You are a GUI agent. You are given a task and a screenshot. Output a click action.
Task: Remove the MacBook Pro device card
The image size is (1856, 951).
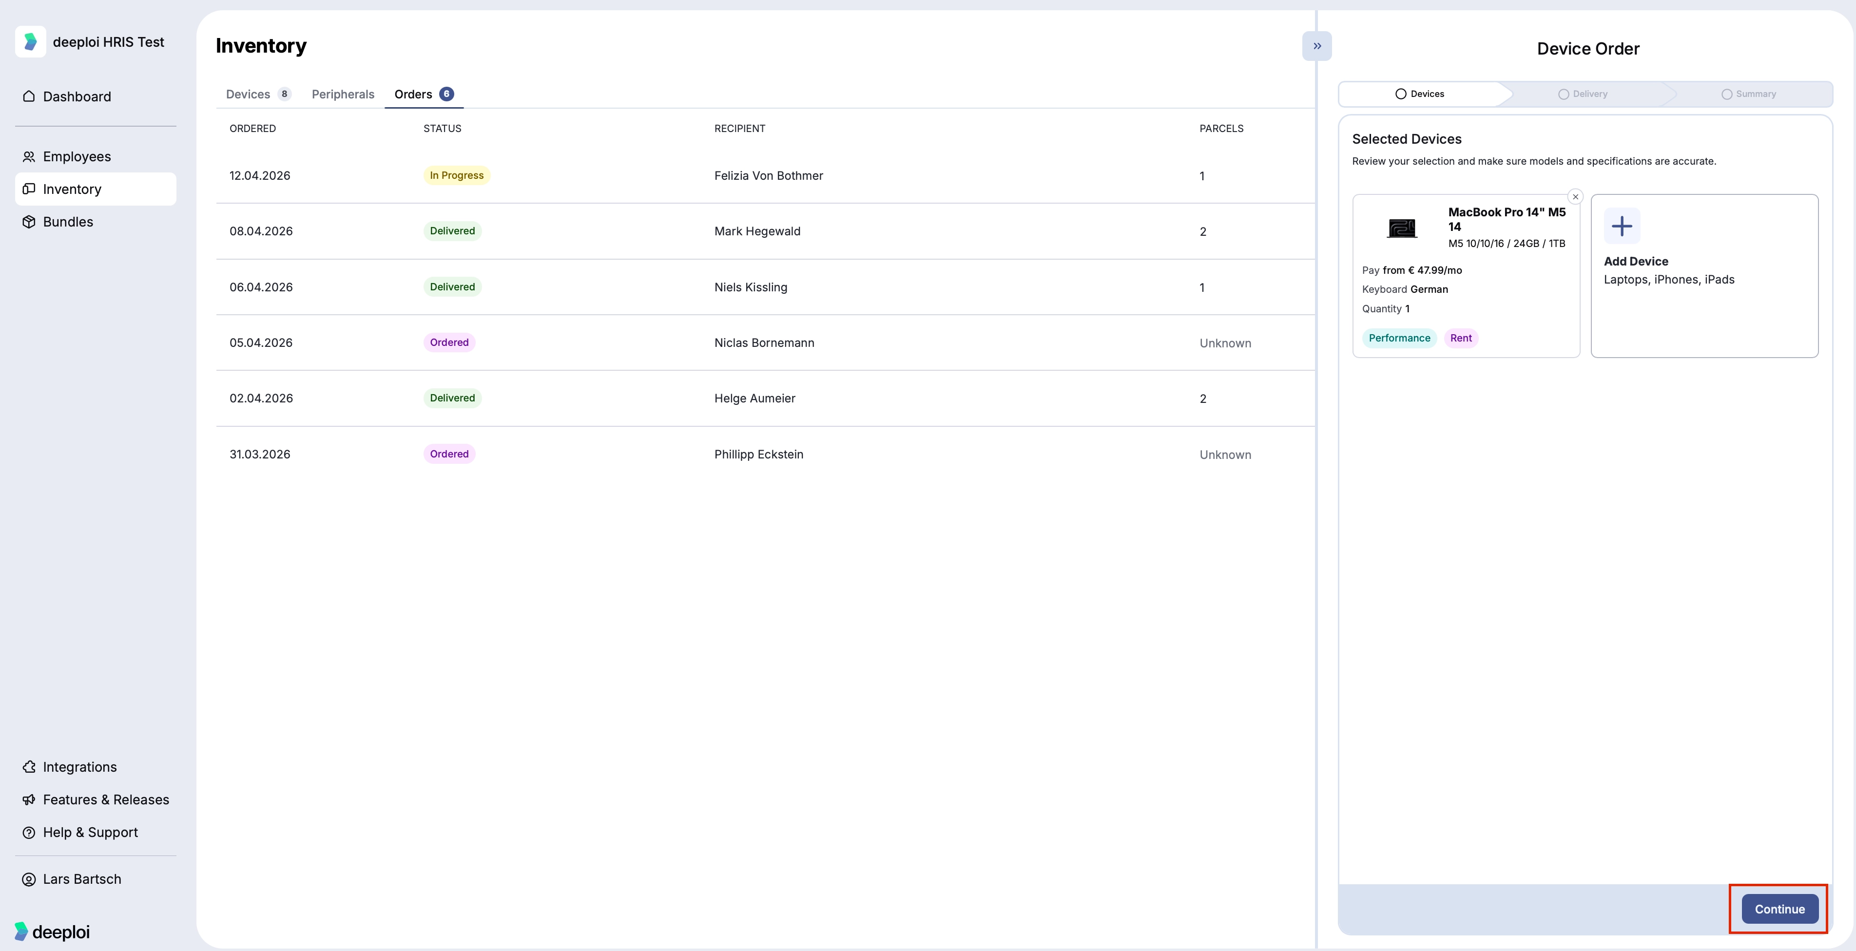1575,197
